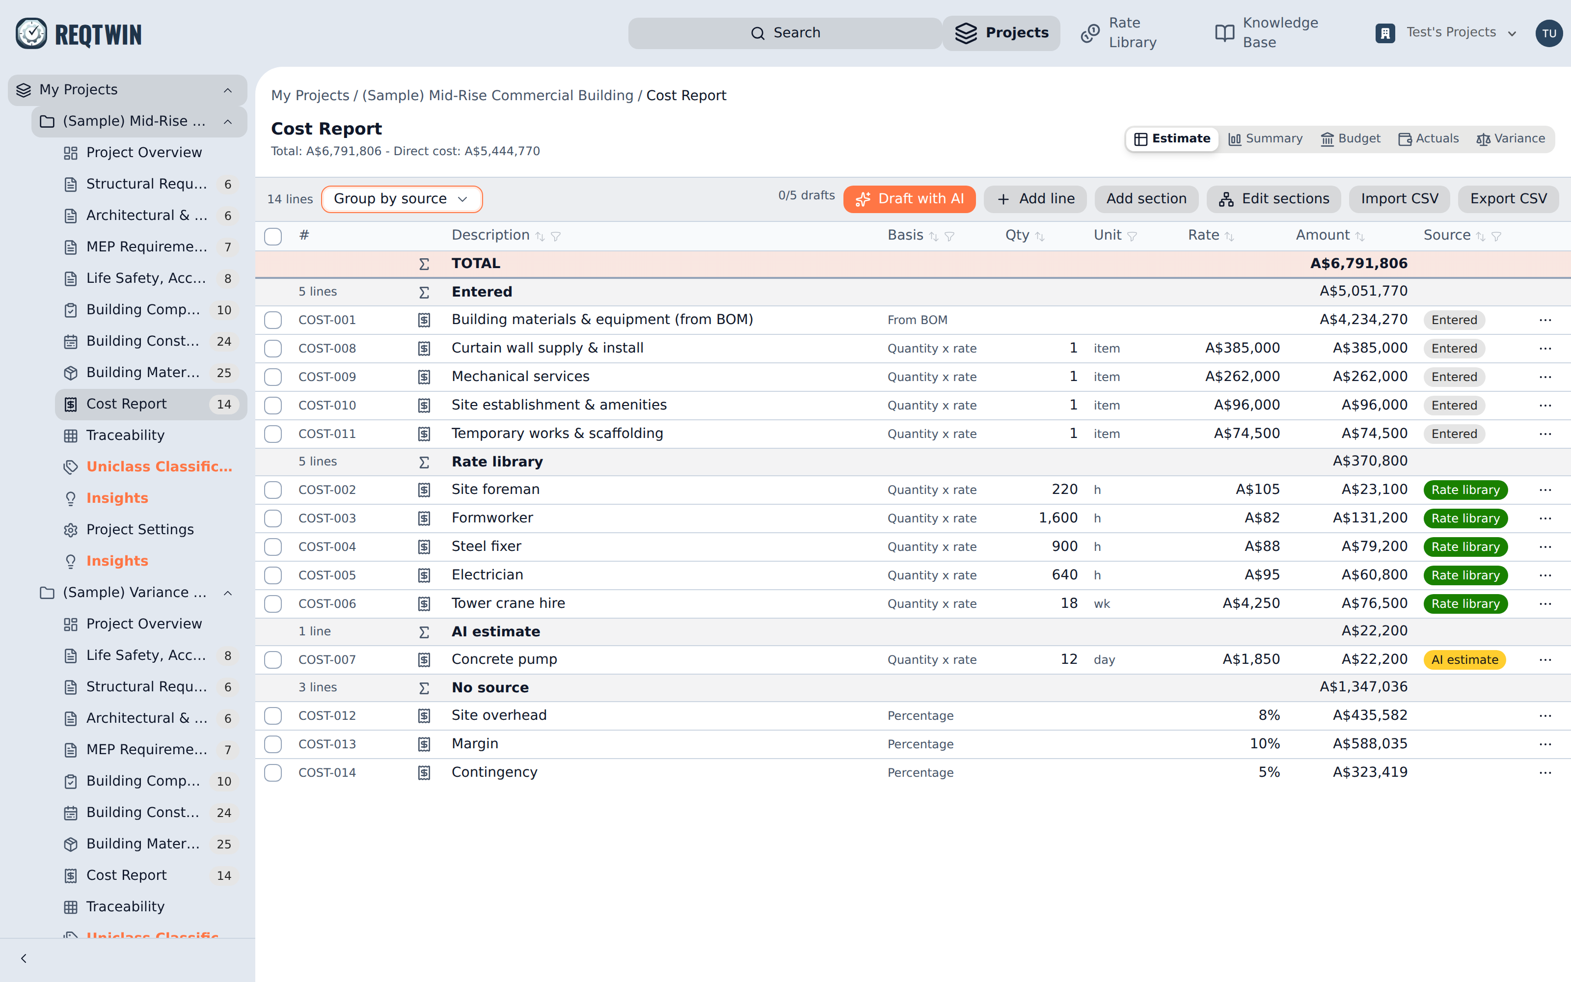Viewport: 1571px width, 982px height.
Task: Sort the Rate column
Action: click(x=1229, y=236)
